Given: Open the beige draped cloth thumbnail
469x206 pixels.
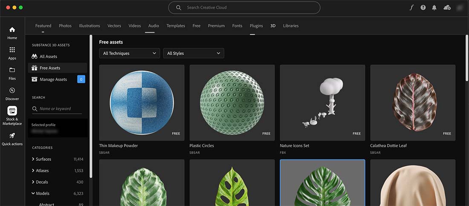Looking at the screenshot, I should [413, 183].
